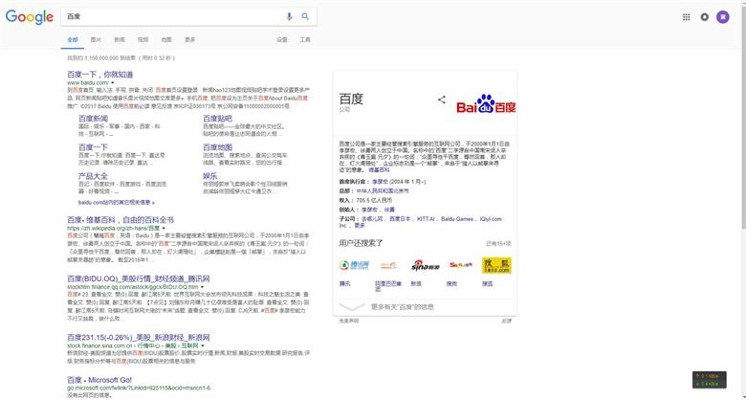Open 百度231.15(-0.26%) 新浪财经 result
746x400 pixels.
coord(139,337)
